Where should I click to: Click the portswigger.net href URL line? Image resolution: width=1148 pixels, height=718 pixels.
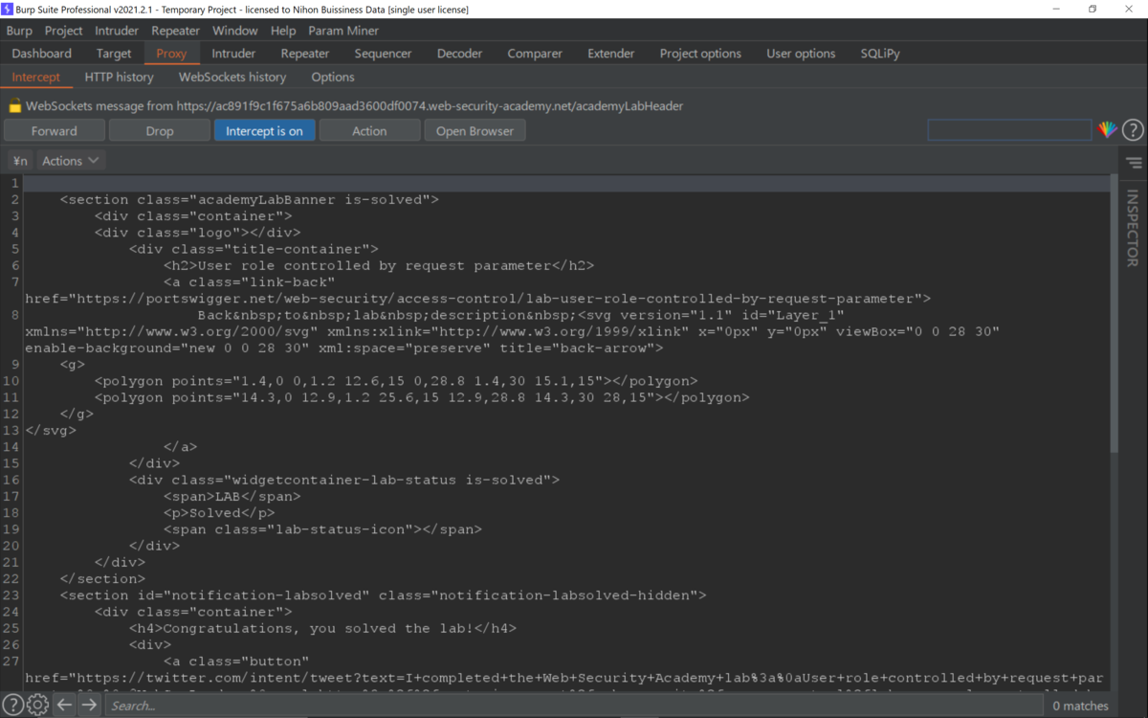click(x=477, y=299)
